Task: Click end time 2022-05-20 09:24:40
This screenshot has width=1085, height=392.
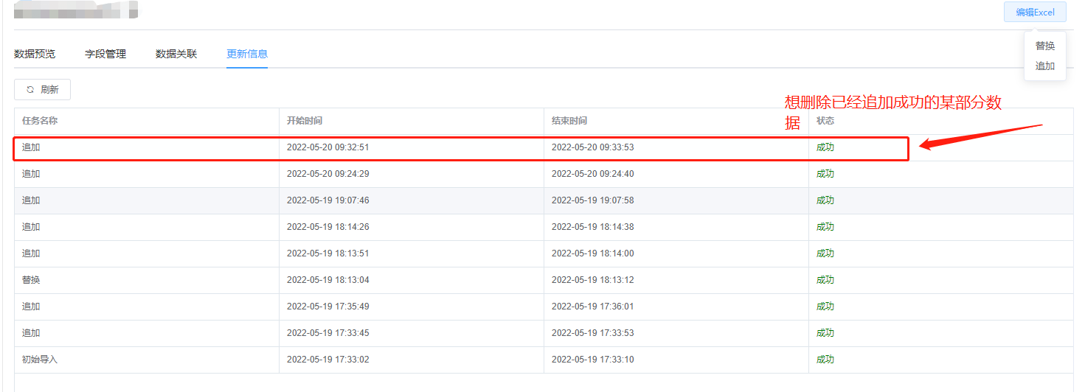Action: pos(593,174)
